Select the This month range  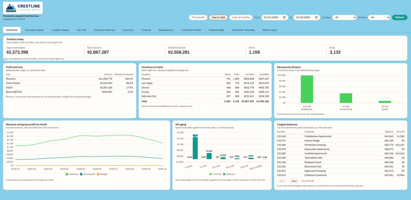click(x=198, y=17)
